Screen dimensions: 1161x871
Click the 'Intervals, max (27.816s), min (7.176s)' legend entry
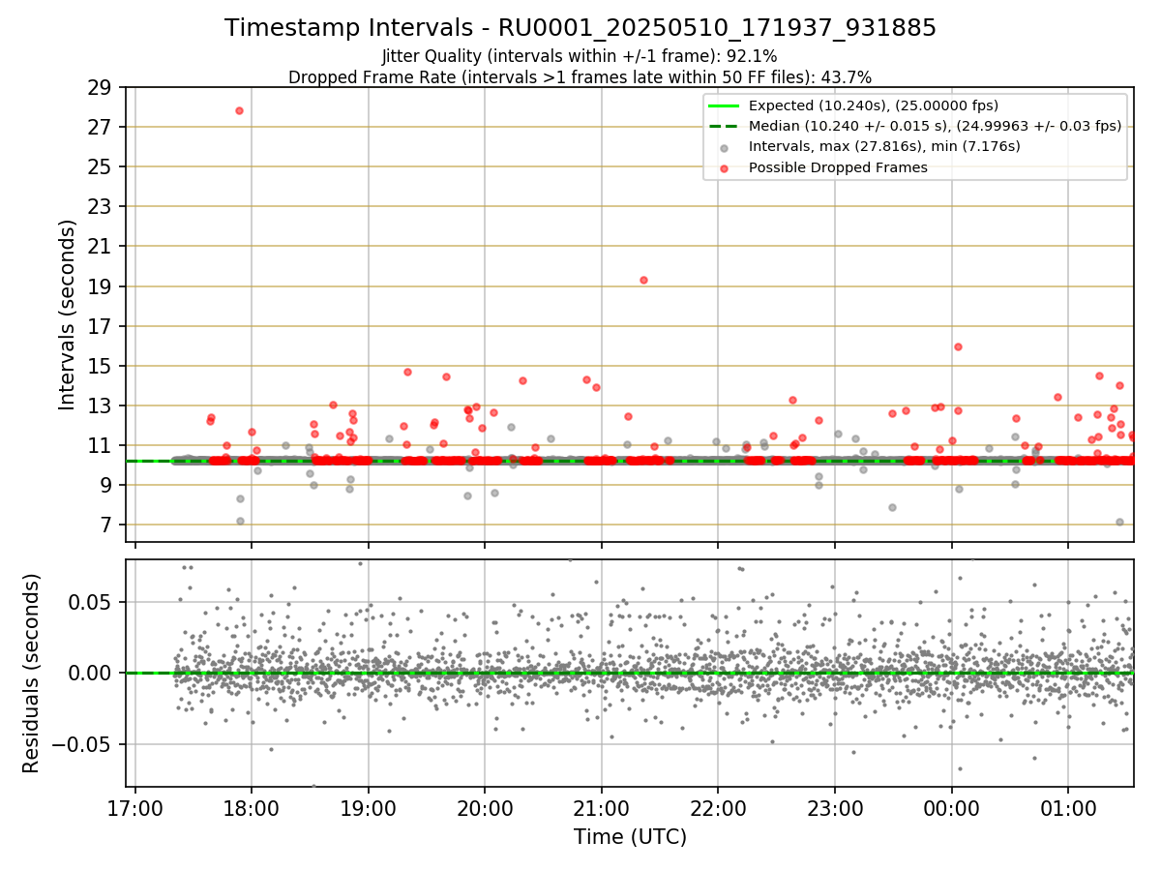(884, 146)
